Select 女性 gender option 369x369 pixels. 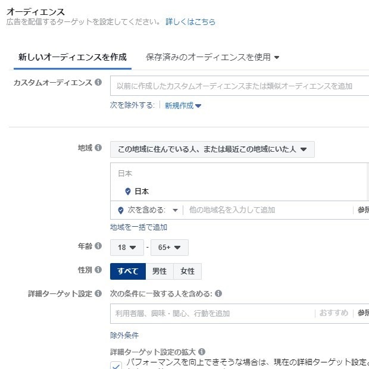pyautogui.click(x=187, y=271)
